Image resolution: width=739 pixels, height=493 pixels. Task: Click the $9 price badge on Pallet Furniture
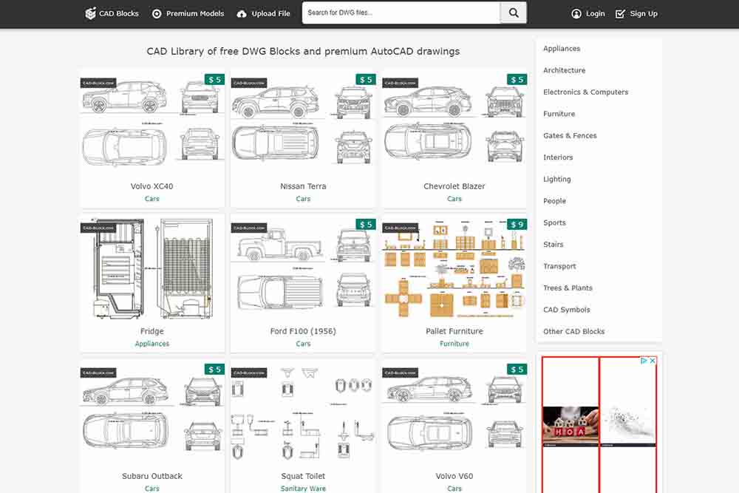(x=517, y=225)
